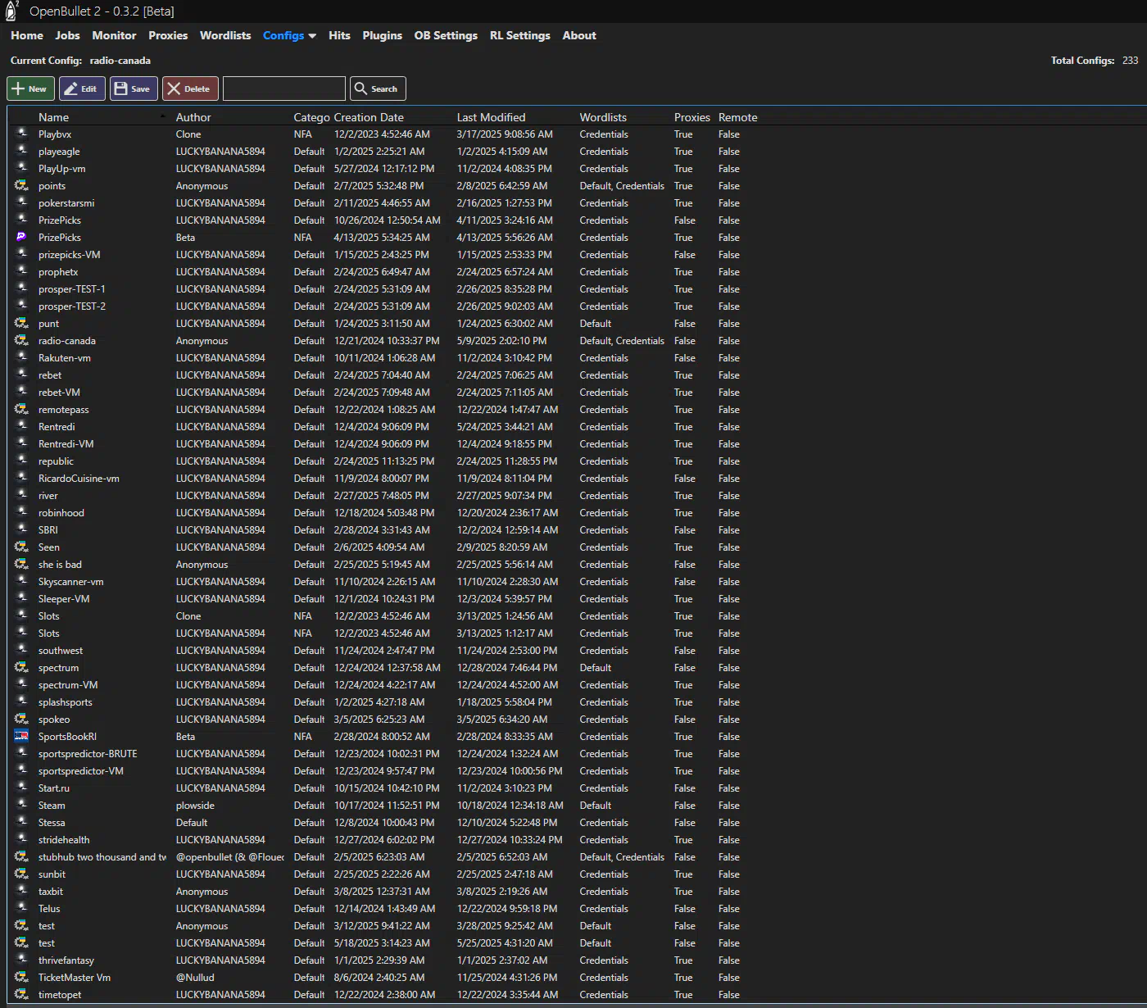Sort by Last Modified column header

point(491,117)
